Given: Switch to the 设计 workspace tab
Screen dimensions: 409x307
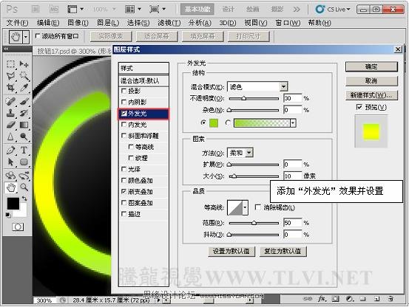Looking at the screenshot, I should click(229, 10).
